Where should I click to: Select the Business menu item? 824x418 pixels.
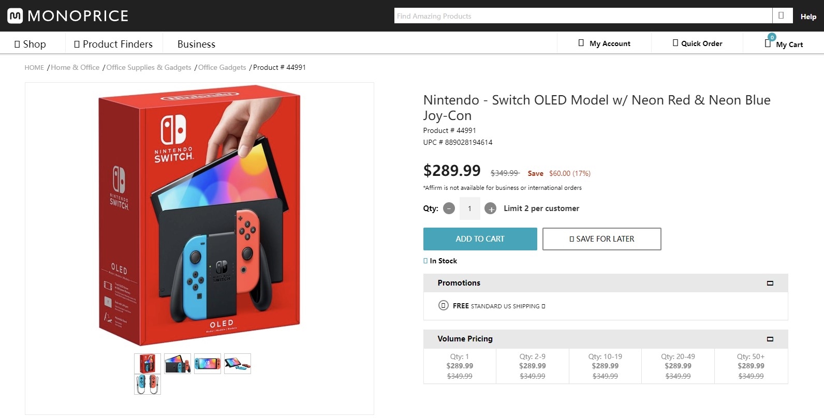(x=196, y=44)
